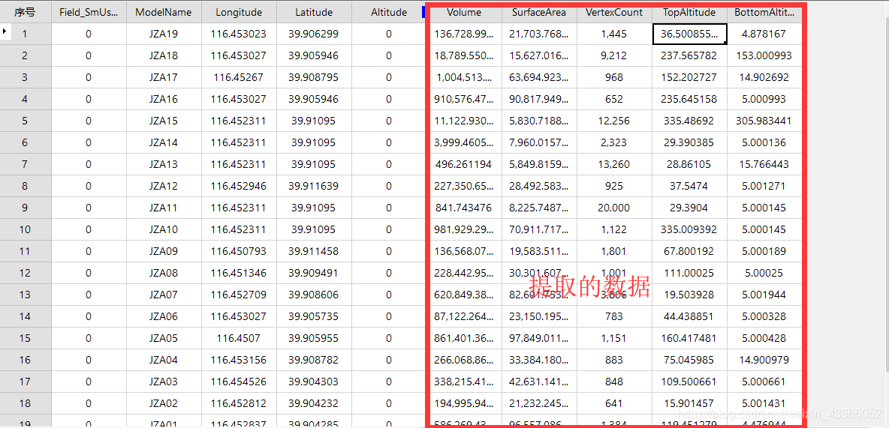Viewport: 889px width, 428px height.
Task: Select the JZA15 cell
Action: click(163, 121)
